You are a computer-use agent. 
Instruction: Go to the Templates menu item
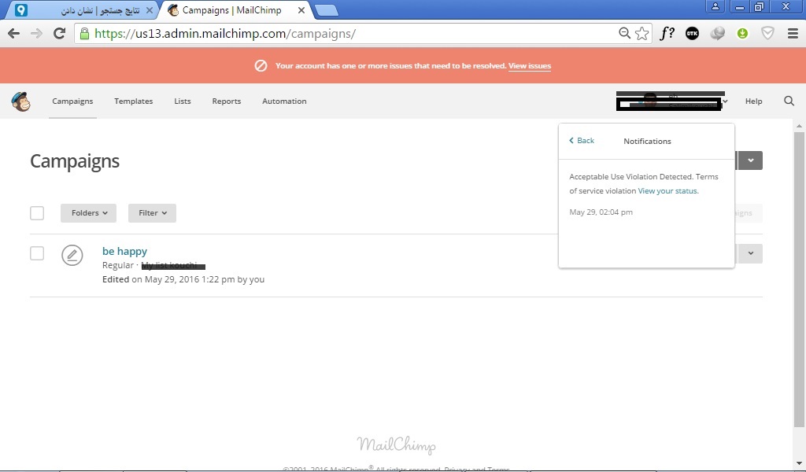click(133, 101)
